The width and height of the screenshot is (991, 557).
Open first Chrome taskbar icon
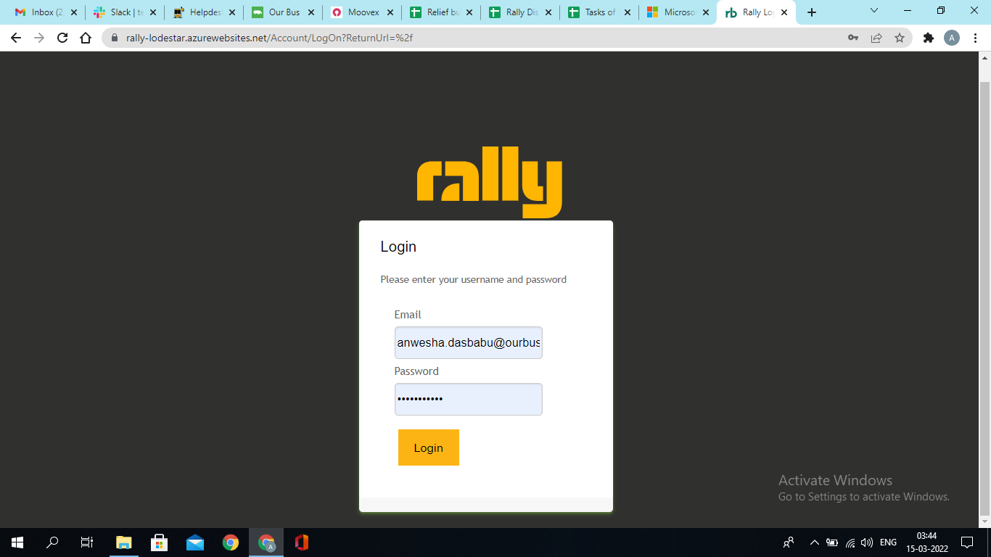(231, 542)
